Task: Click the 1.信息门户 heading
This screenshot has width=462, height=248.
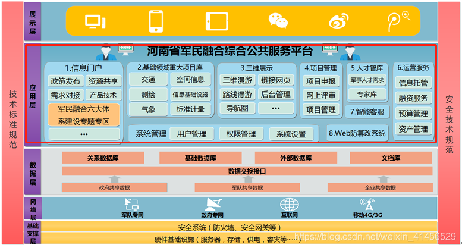Action: click(83, 68)
